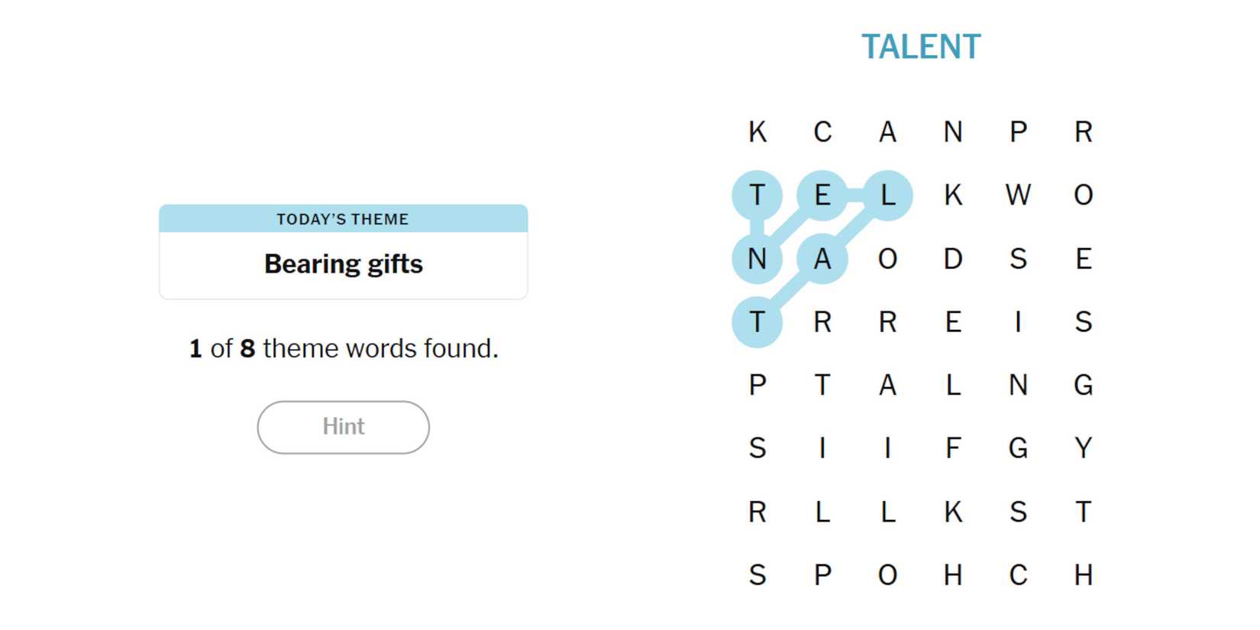Select K in the top row

(x=757, y=132)
